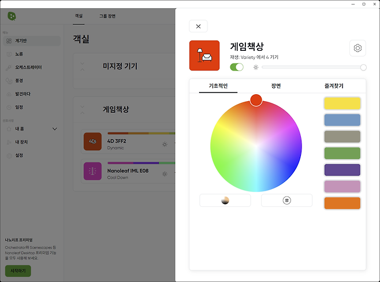Click the 게임책상 room lamp-and-sofa icon
Image resolution: width=380 pixels, height=282 pixels.
pyautogui.click(x=204, y=55)
